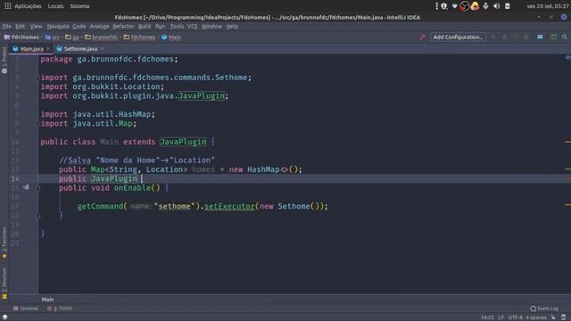The width and height of the screenshot is (571, 321).
Task: Click the Main class icon in breadcrumb
Action: [x=164, y=37]
